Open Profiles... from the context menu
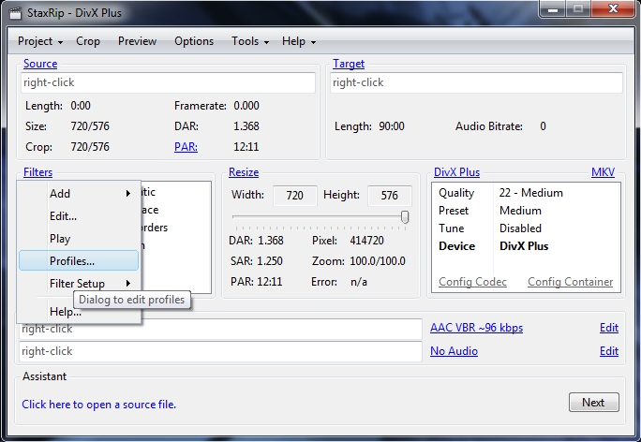The image size is (641, 442). tap(79, 260)
